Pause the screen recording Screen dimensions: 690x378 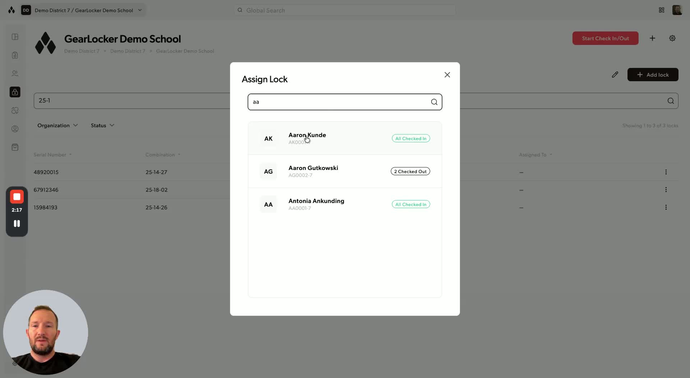pyautogui.click(x=17, y=223)
